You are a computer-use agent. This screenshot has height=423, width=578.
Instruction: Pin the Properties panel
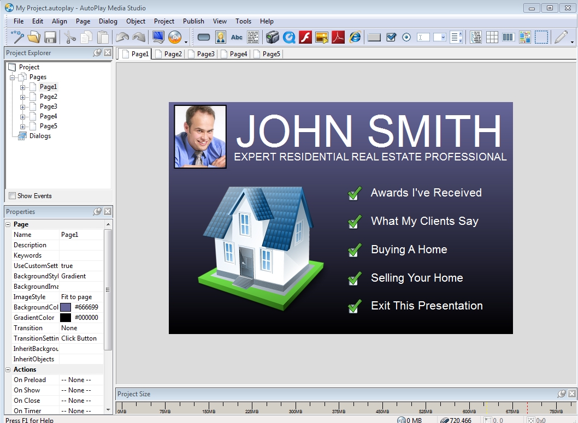[x=97, y=211]
